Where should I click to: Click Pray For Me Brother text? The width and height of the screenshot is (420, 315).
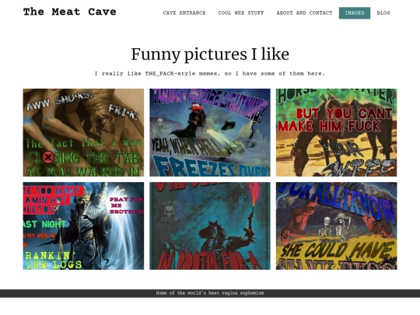coord(126,205)
